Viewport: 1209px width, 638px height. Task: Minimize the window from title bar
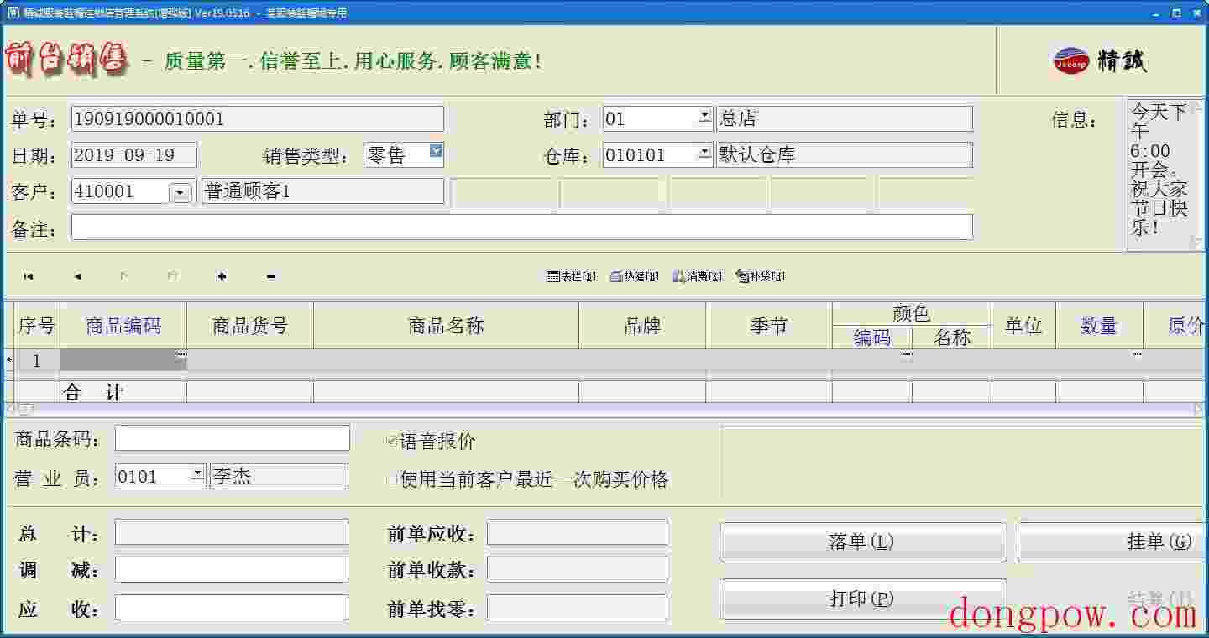(1154, 13)
